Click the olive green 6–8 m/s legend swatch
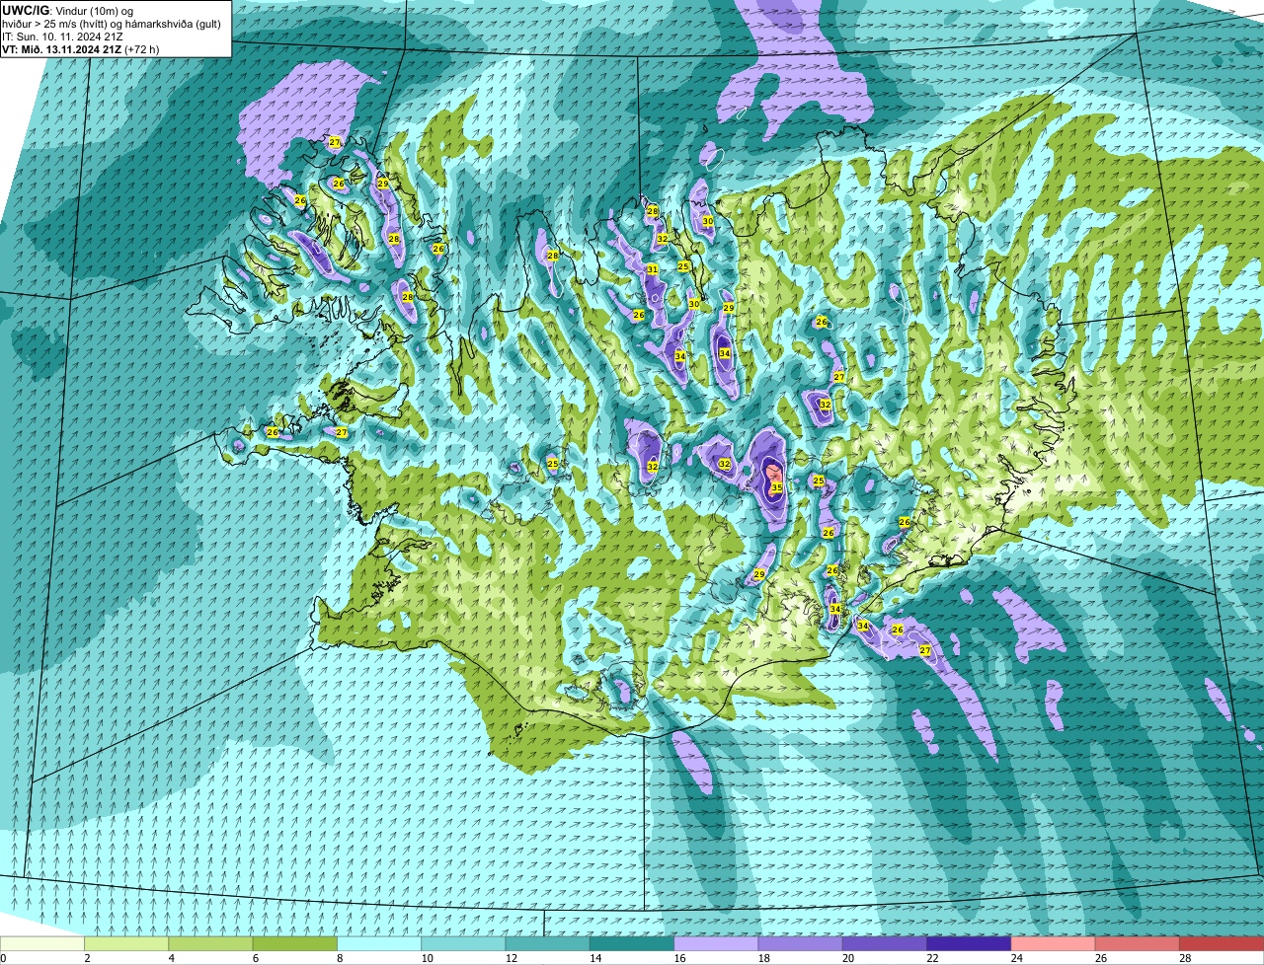Image resolution: width=1264 pixels, height=965 pixels. pyautogui.click(x=295, y=944)
